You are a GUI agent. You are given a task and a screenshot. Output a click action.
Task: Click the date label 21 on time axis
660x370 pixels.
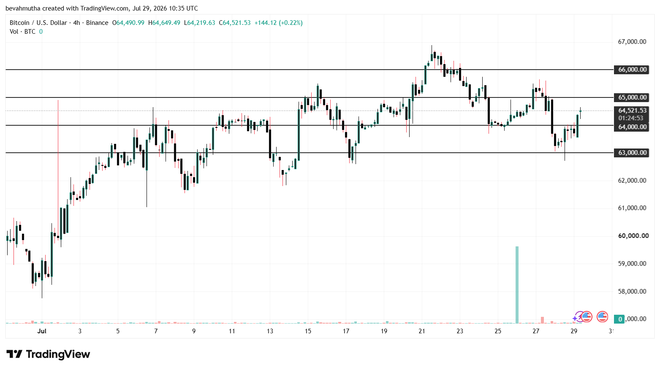point(422,331)
